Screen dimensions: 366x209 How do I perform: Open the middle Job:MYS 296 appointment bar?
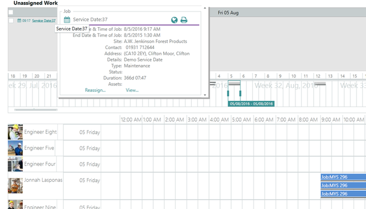[x=344, y=185]
